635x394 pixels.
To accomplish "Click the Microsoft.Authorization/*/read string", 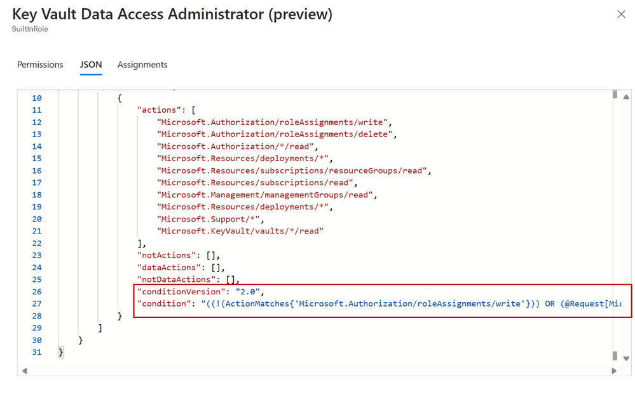I will (x=235, y=147).
